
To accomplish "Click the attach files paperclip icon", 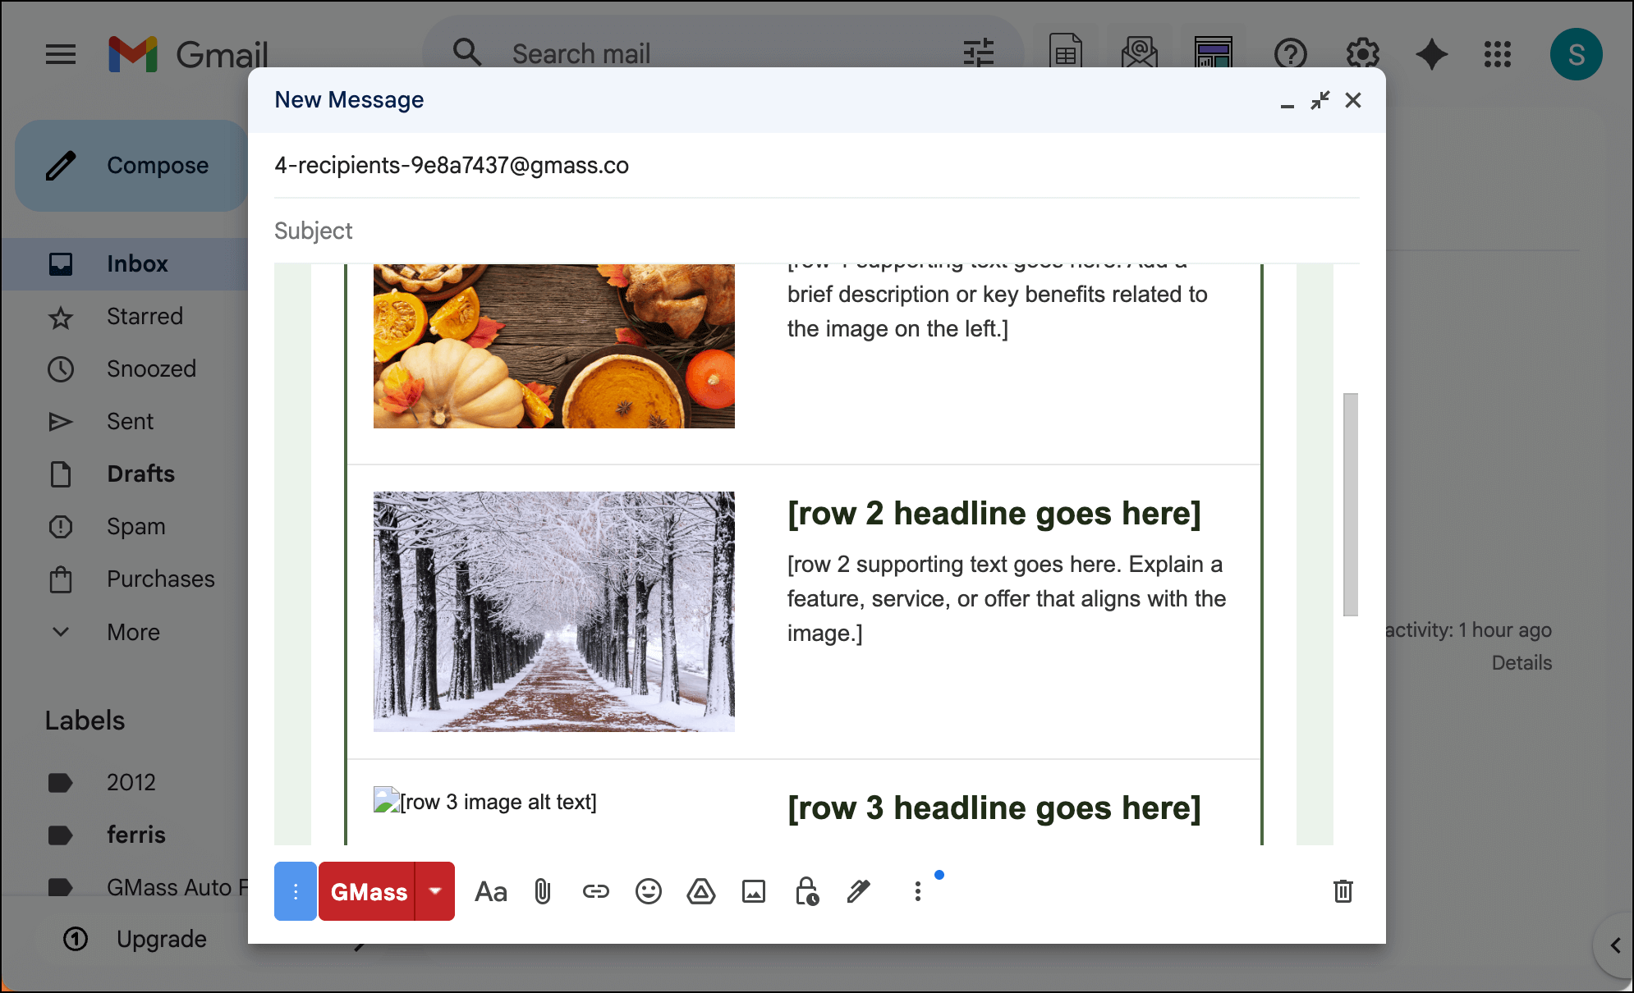I will (x=543, y=891).
